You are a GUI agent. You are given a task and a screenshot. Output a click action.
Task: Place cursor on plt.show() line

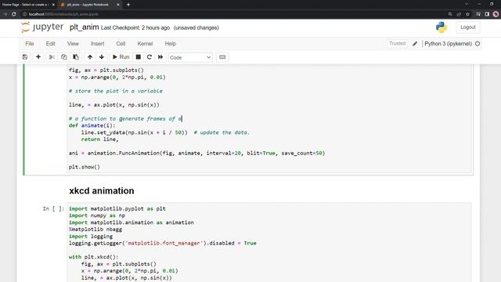click(x=85, y=167)
